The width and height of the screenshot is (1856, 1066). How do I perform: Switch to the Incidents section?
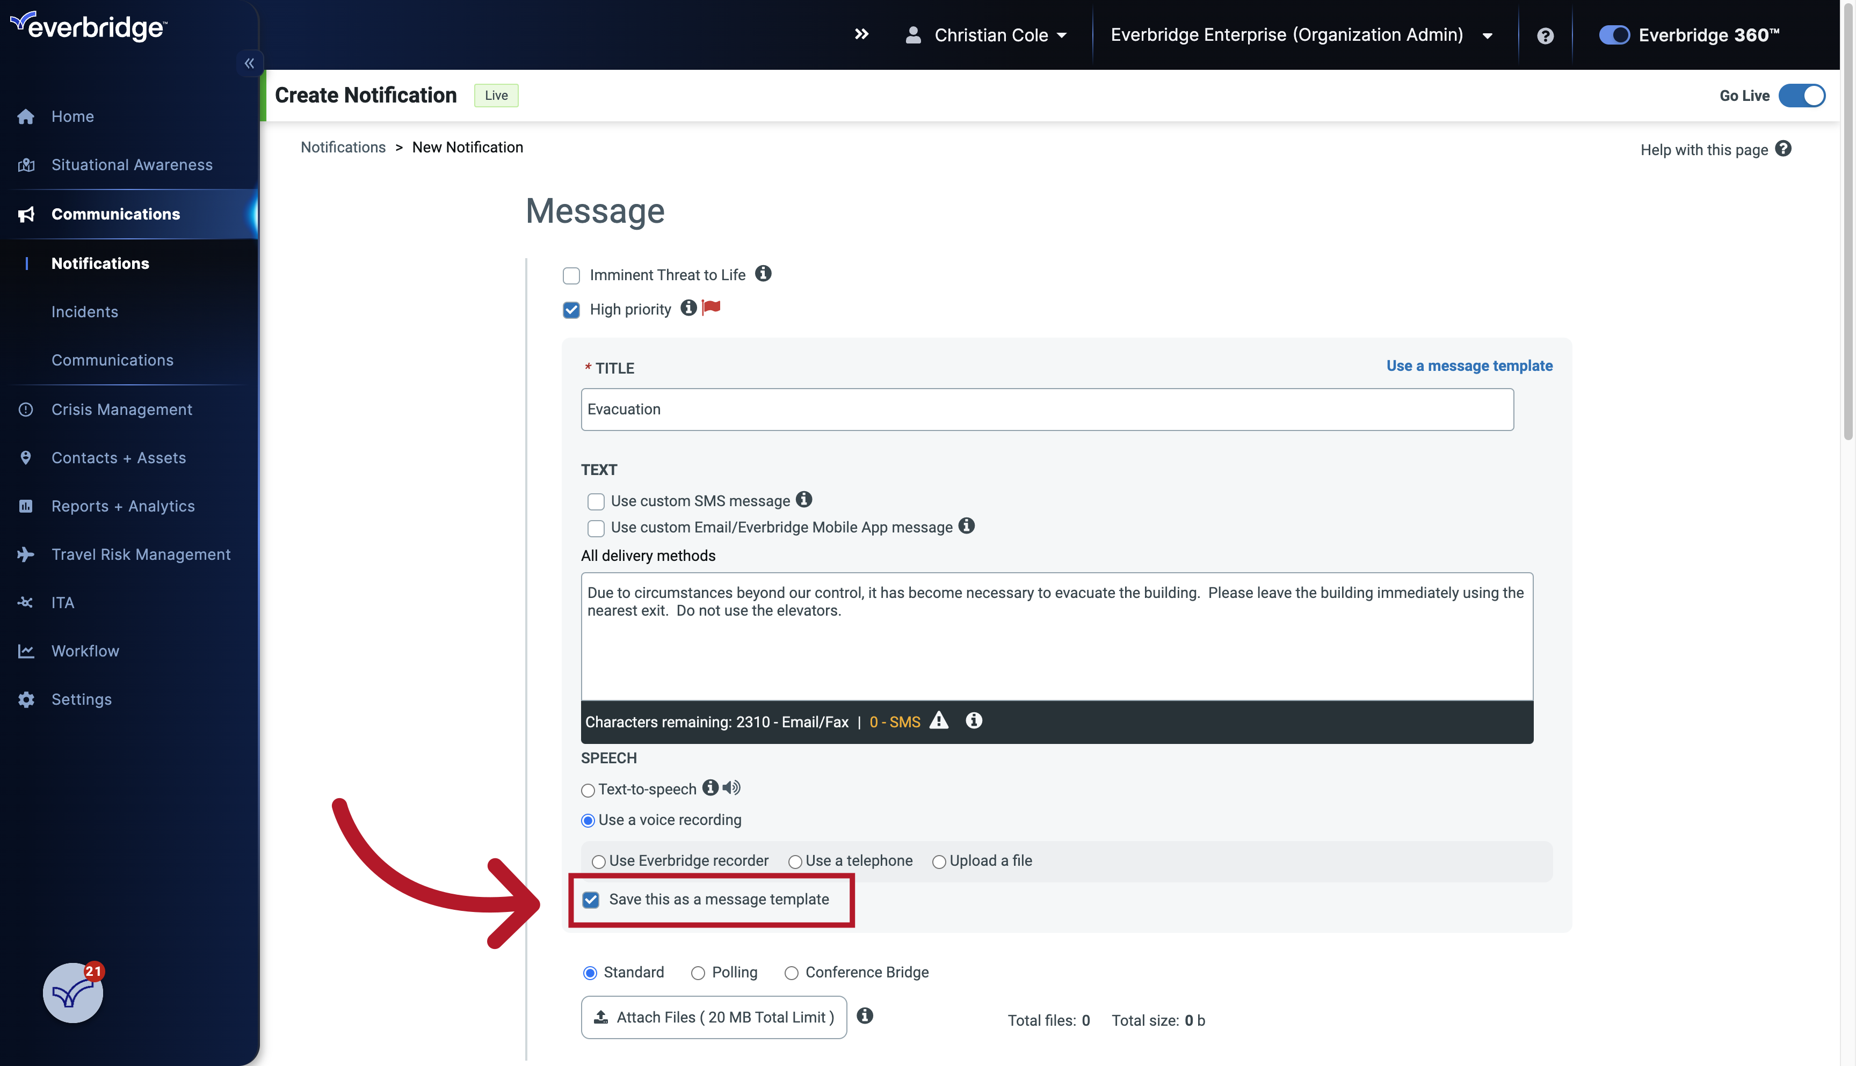84,311
